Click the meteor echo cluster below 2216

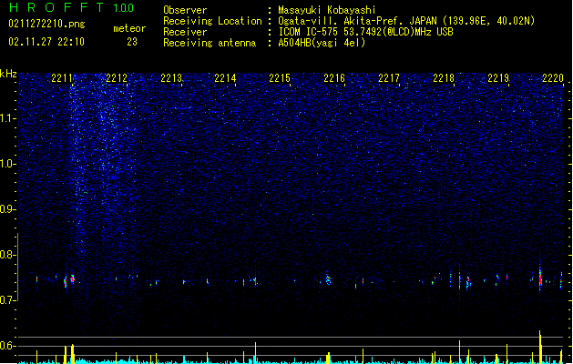coord(328,278)
